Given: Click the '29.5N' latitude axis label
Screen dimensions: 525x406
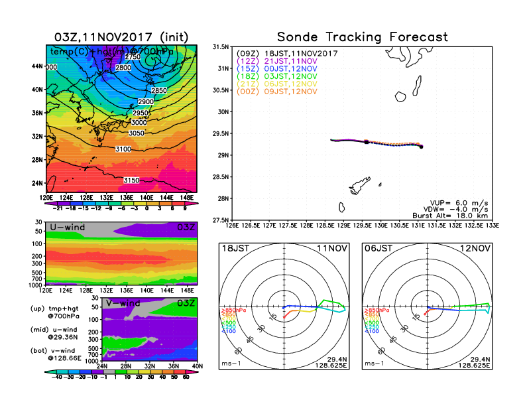Looking at the screenshot, I should tap(221, 133).
